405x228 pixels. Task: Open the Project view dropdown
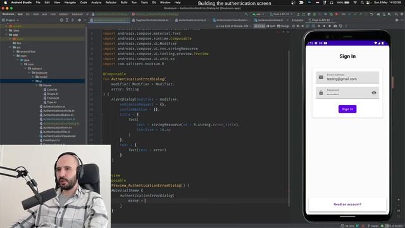[x=10, y=20]
